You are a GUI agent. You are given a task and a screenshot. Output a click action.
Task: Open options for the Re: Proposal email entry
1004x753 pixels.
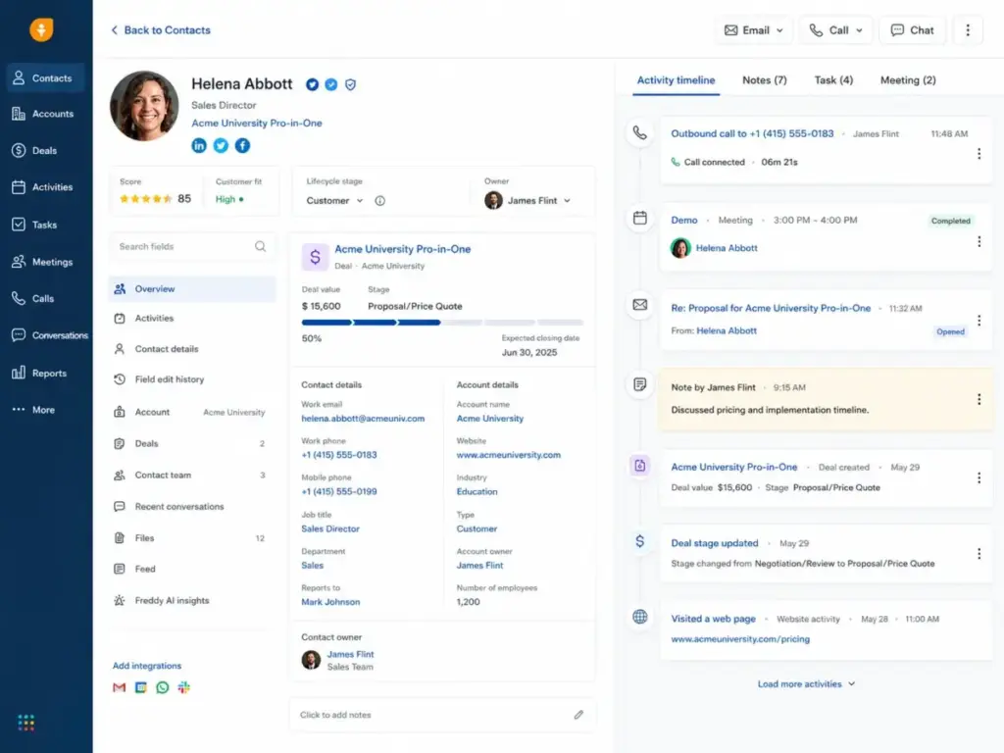(979, 321)
